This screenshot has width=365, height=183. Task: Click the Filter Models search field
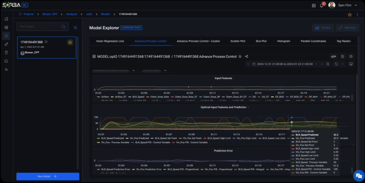38,27
